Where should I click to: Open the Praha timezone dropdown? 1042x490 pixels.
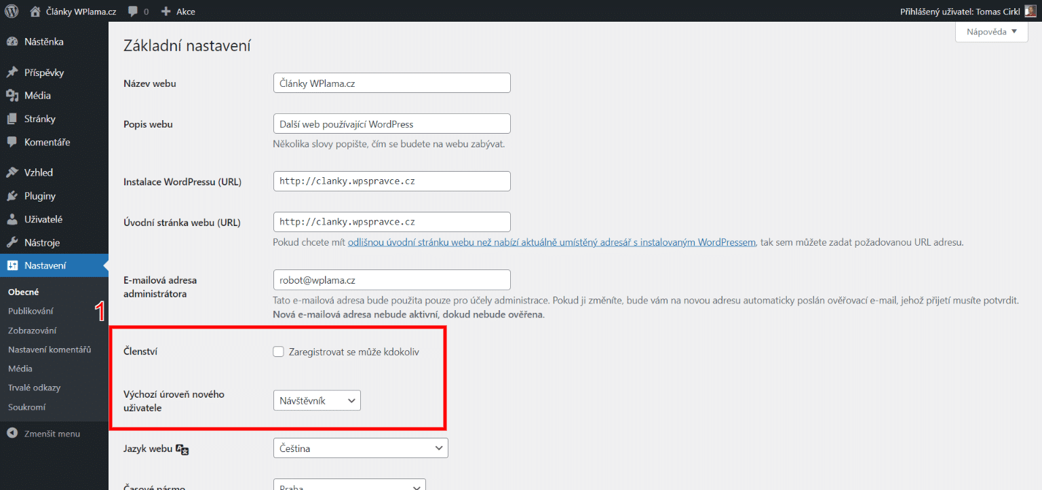tap(349, 485)
